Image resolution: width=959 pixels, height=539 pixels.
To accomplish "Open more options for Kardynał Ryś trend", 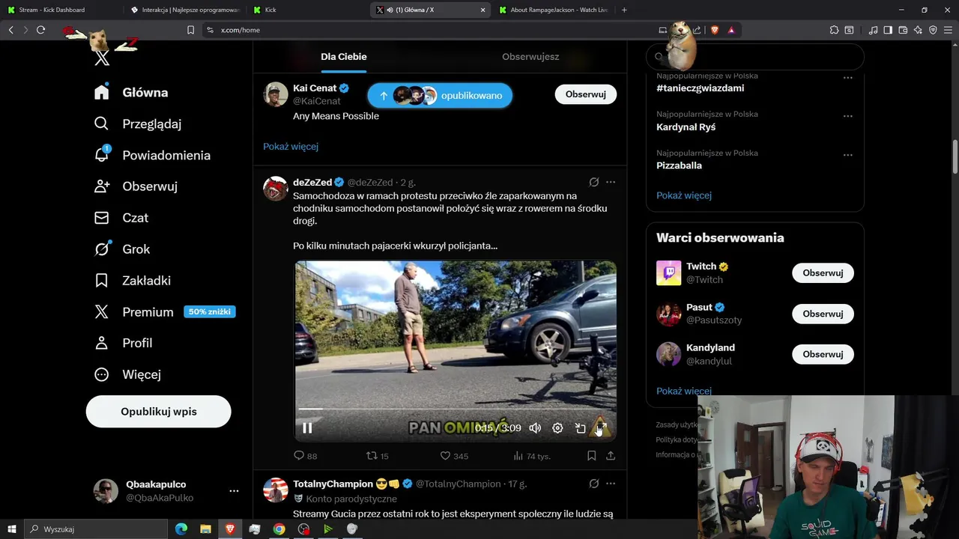I will [848, 117].
